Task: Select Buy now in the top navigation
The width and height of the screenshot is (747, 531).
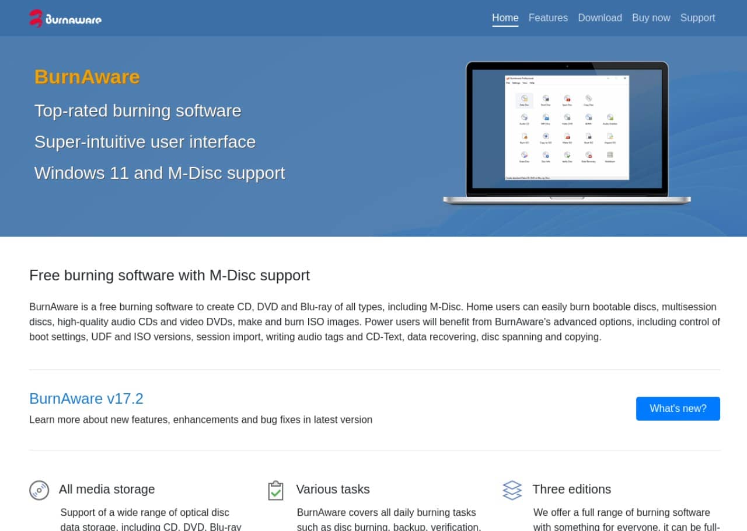Action: [x=651, y=18]
